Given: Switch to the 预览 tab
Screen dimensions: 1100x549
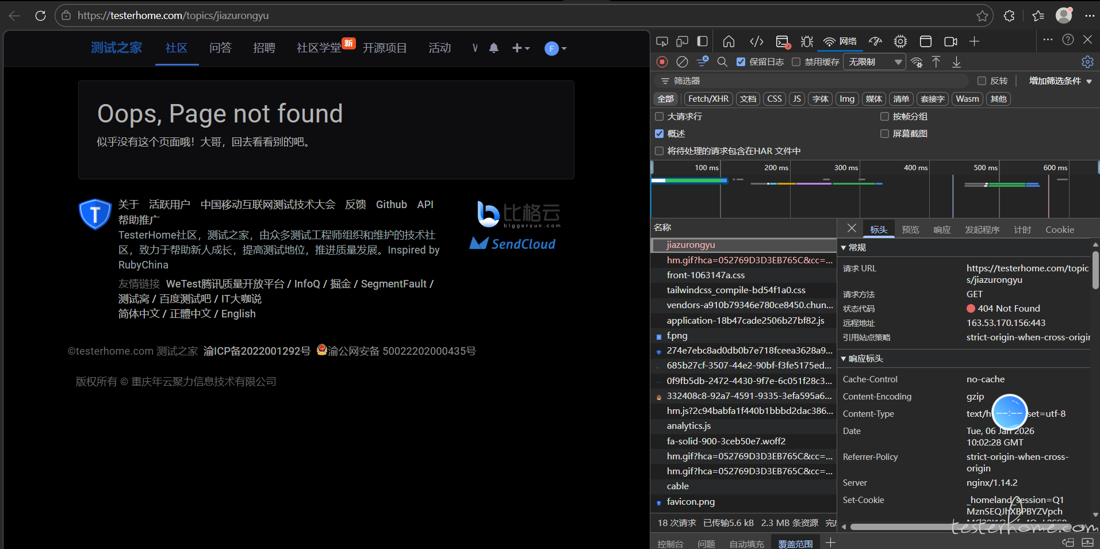Looking at the screenshot, I should [910, 230].
